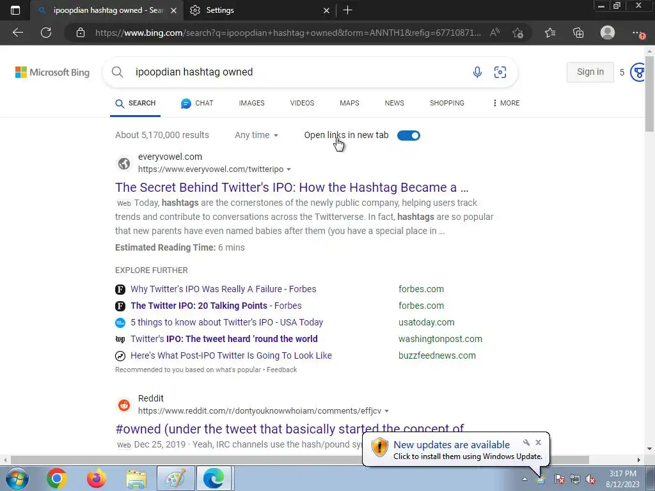Start voice search with microphone icon
The width and height of the screenshot is (655, 491).
click(x=477, y=72)
